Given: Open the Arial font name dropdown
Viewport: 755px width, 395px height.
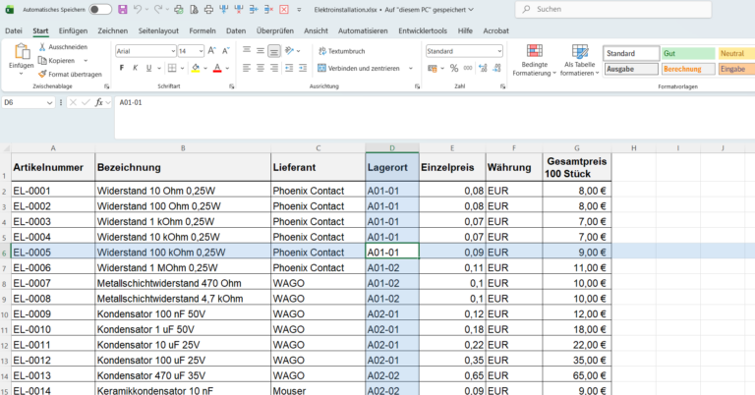Looking at the screenshot, I should click(x=173, y=51).
